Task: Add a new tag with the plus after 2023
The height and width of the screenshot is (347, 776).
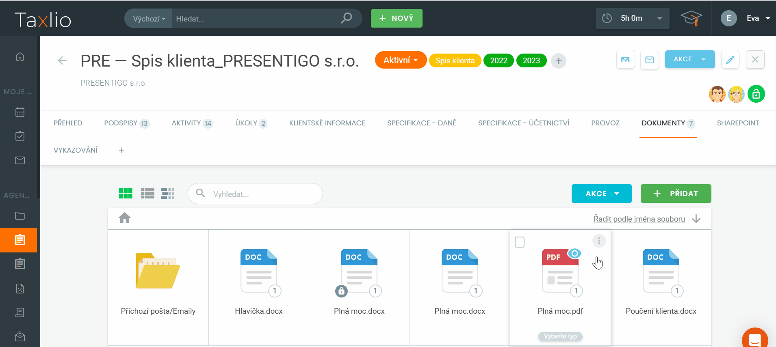Action: (559, 61)
